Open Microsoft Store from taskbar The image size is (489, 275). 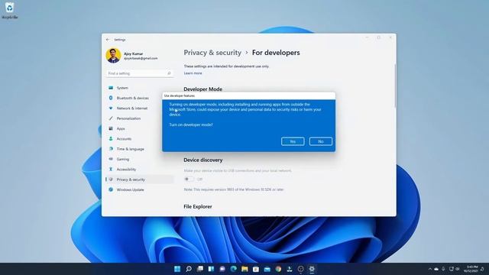point(256,269)
